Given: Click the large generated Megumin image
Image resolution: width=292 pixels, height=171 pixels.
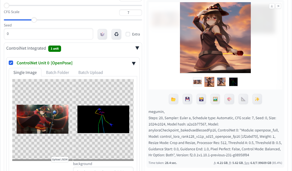Looking at the screenshot, I should pos(215,38).
